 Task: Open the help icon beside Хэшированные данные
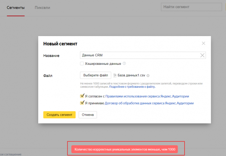tap(124, 63)
